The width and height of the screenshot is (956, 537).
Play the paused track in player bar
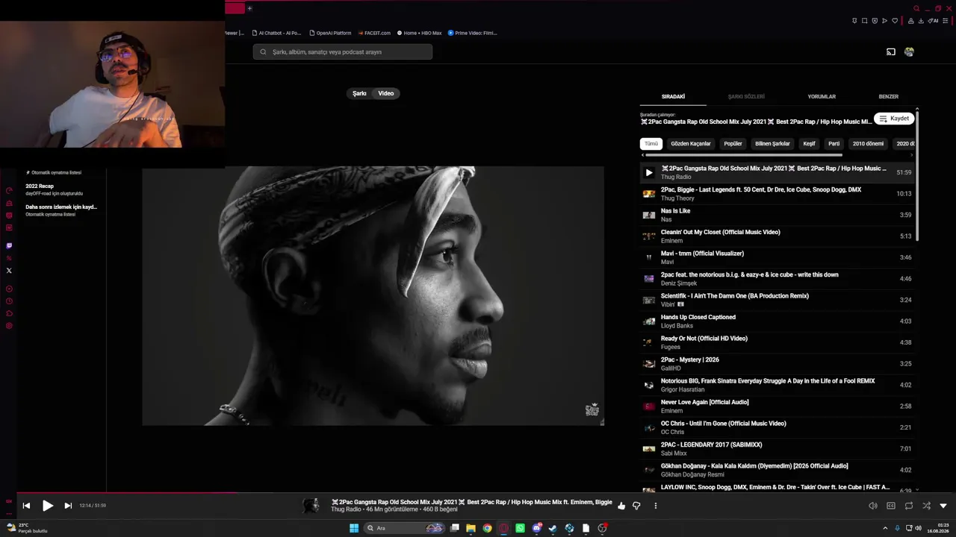47,506
